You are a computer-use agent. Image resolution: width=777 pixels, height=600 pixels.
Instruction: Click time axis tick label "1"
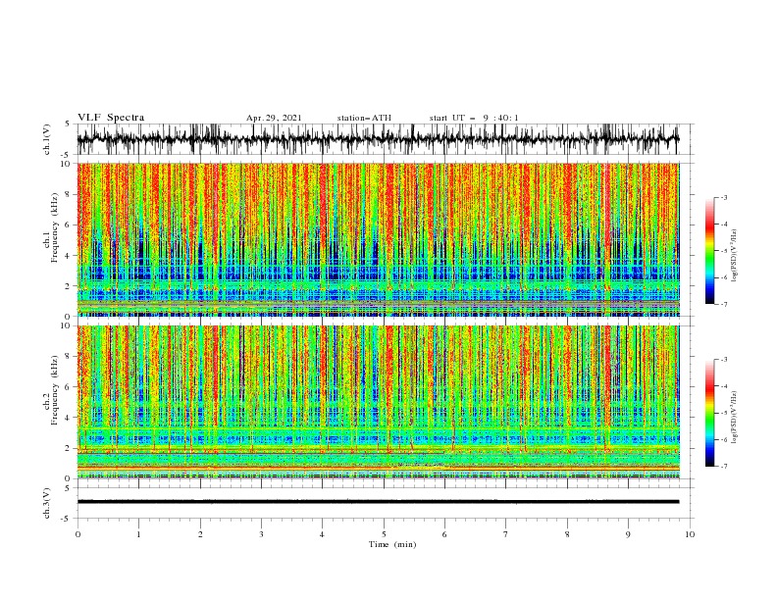138,534
